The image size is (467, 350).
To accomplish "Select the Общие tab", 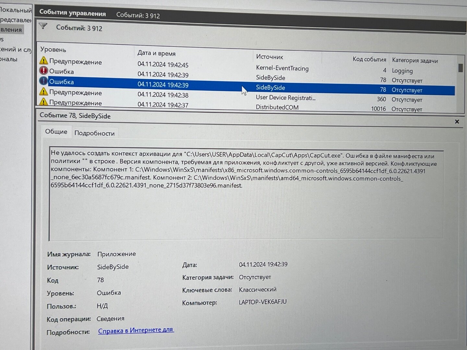I will [x=56, y=132].
